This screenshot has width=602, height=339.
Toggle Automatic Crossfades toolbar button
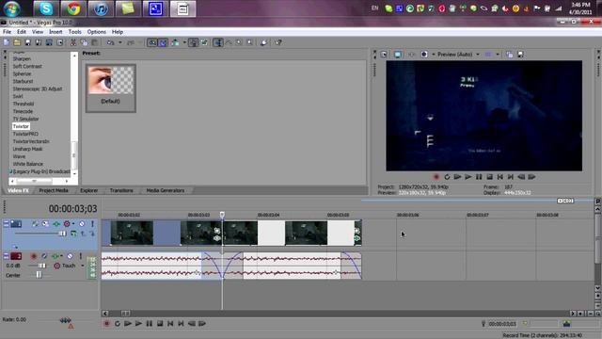163,42
